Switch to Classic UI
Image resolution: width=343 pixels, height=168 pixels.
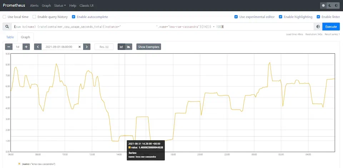[x=86, y=5]
